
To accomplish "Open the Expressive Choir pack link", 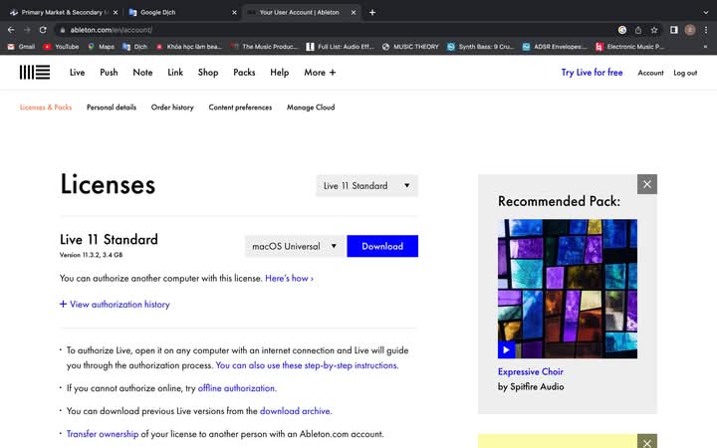I will coord(531,371).
